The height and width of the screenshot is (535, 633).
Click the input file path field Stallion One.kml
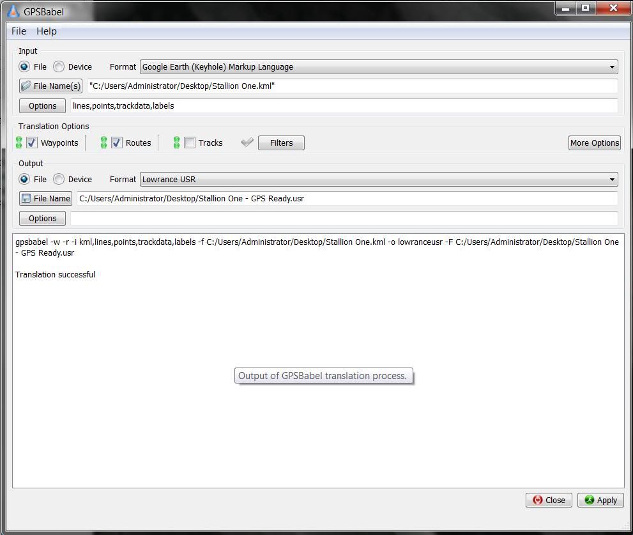point(353,86)
